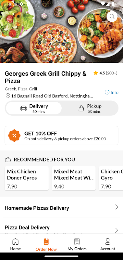Open the Account tab
Screen dimensions: 123x260
click(108, 244)
